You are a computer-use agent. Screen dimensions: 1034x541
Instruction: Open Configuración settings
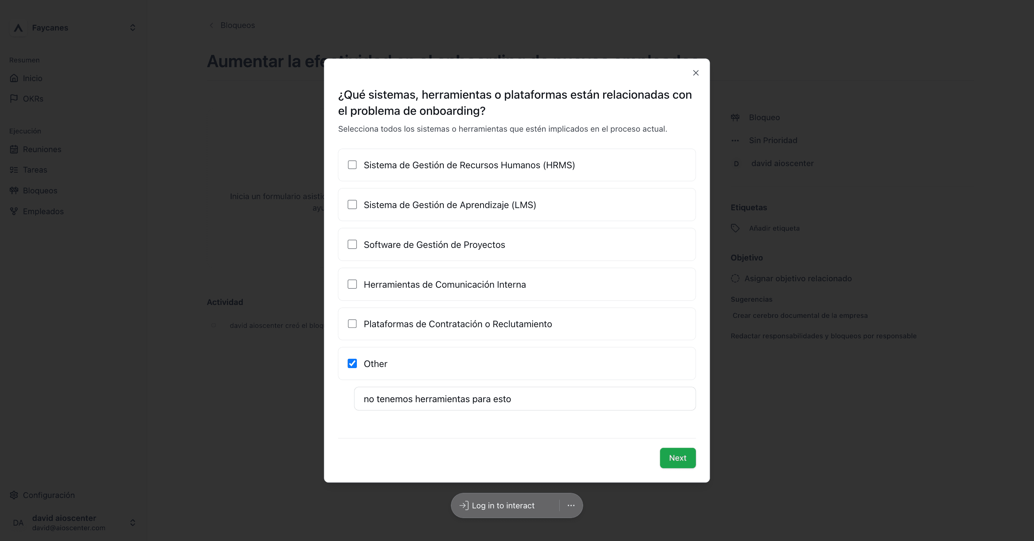[x=48, y=495]
